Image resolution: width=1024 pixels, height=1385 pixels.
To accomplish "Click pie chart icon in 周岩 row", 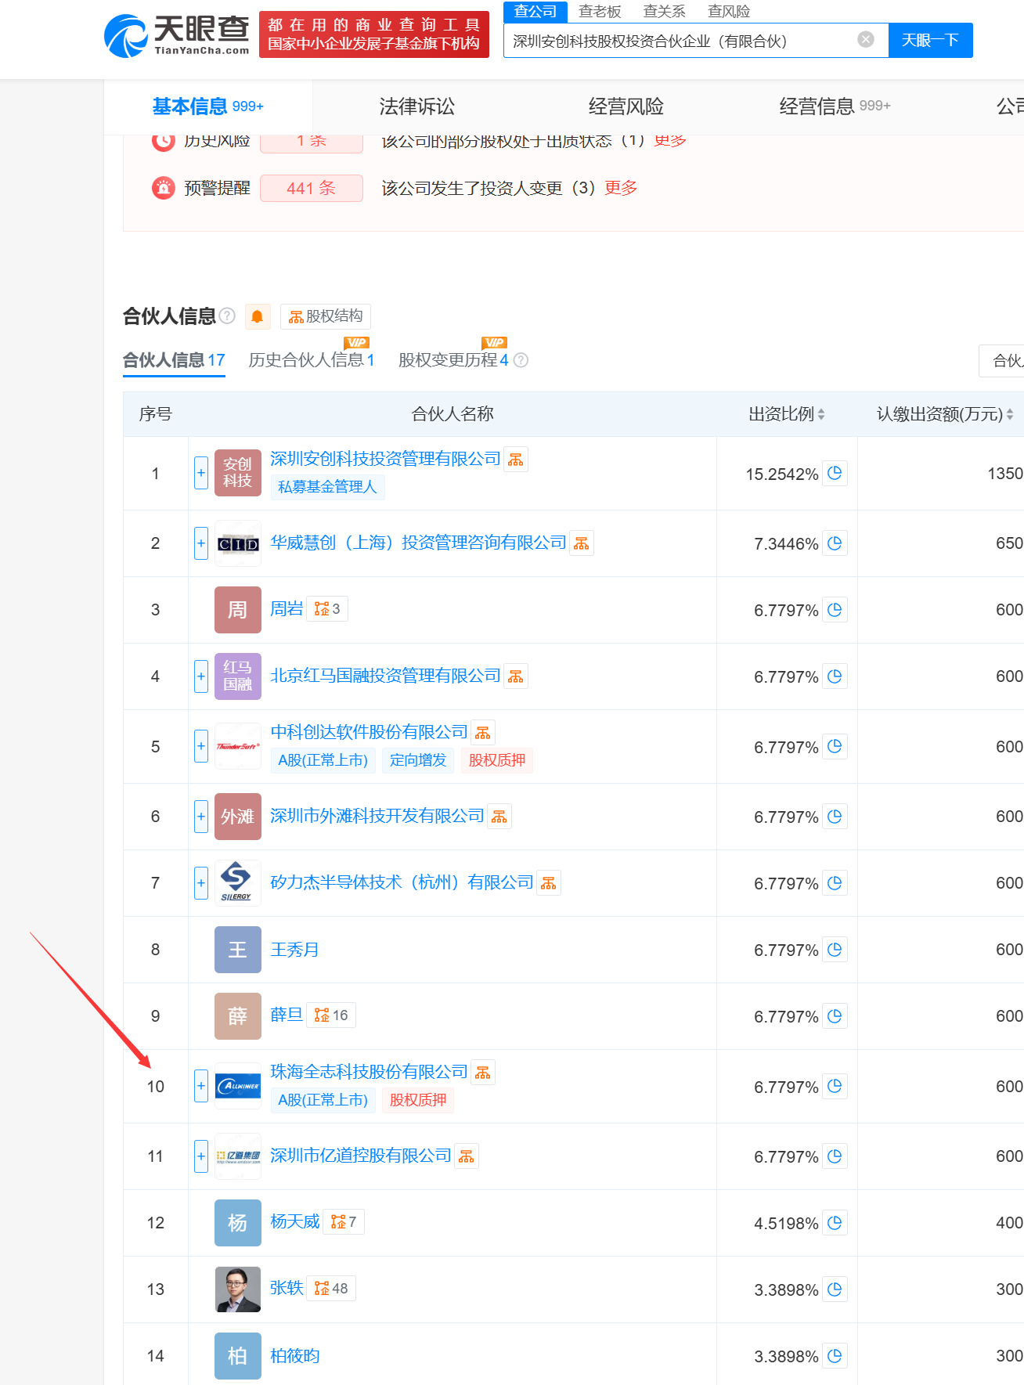I will pos(835,610).
